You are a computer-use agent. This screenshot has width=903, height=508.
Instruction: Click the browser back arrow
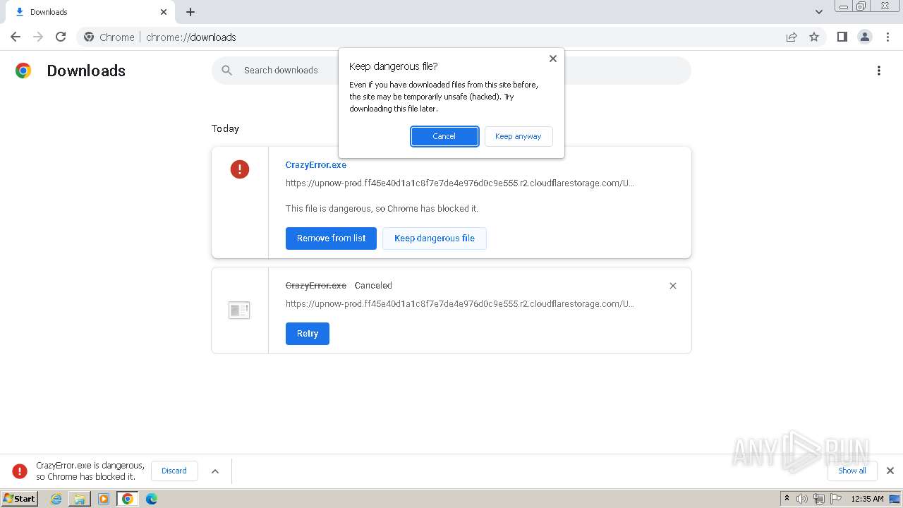tap(16, 37)
